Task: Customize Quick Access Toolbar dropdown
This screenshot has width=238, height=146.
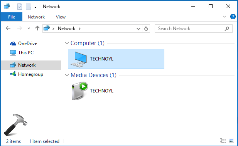Action: (35, 7)
